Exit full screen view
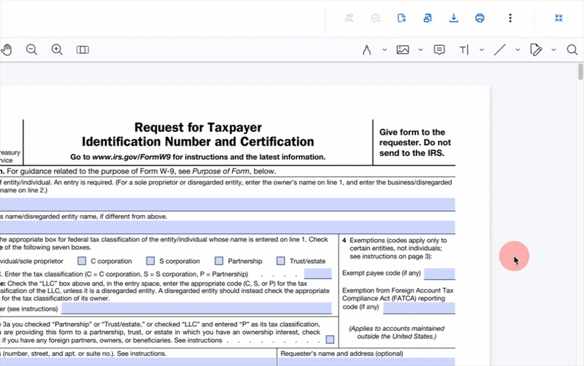 point(558,18)
